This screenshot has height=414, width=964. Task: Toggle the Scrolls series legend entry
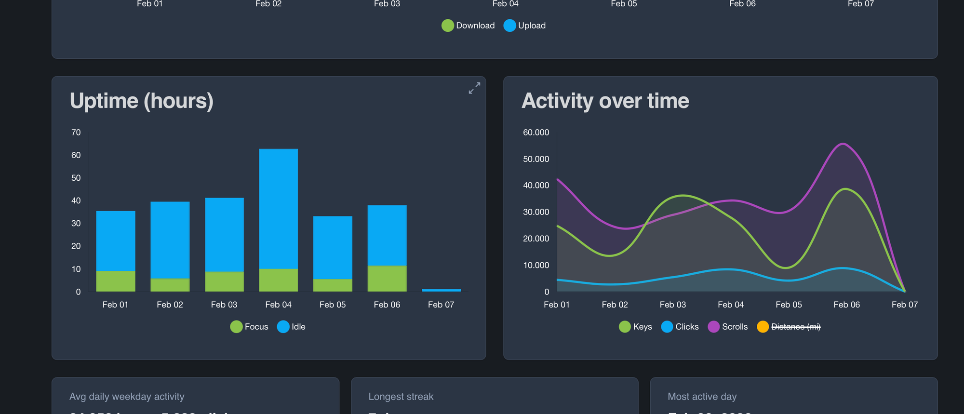727,327
